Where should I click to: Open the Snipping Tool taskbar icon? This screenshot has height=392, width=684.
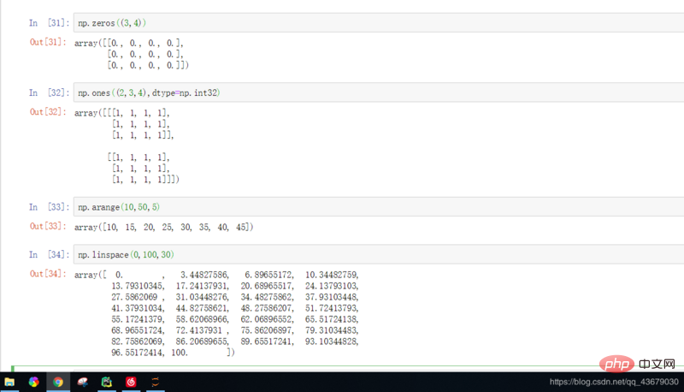pos(82,383)
